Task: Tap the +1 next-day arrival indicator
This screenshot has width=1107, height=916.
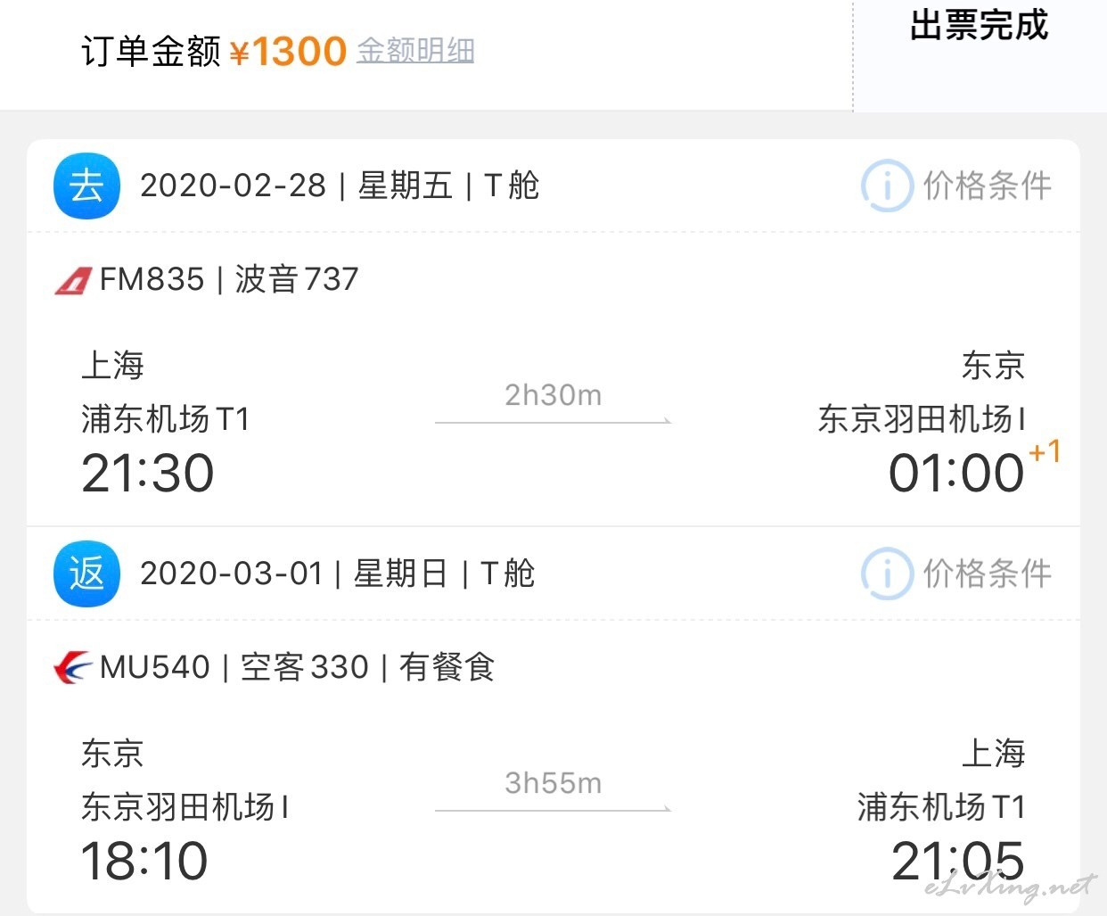Action: [1045, 452]
